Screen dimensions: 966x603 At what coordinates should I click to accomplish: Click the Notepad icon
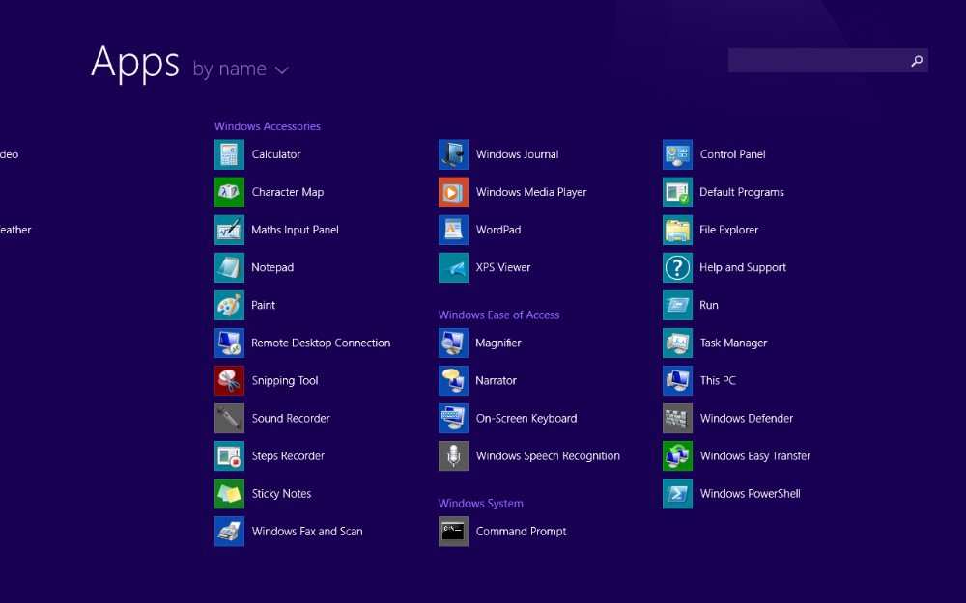pos(229,267)
